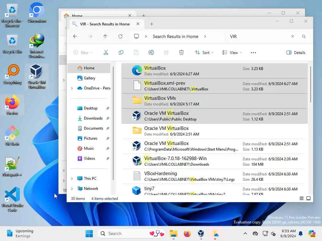Click the PC monitor icon in address bar
This screenshot has height=241, width=322.
pyautogui.click(x=136, y=36)
